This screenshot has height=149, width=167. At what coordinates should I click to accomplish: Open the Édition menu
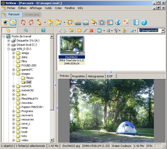[22, 8]
